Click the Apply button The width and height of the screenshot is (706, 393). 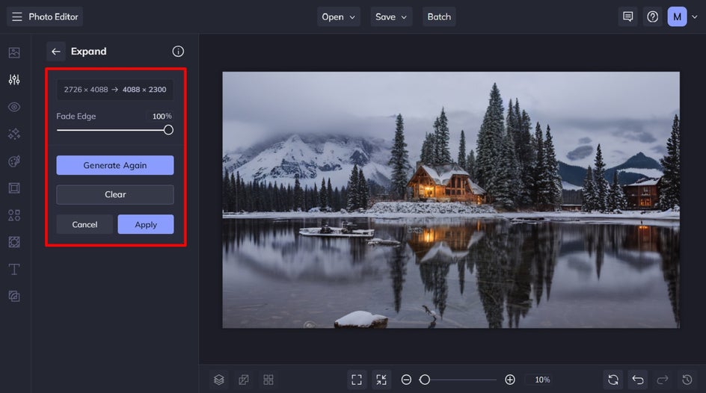tap(146, 224)
